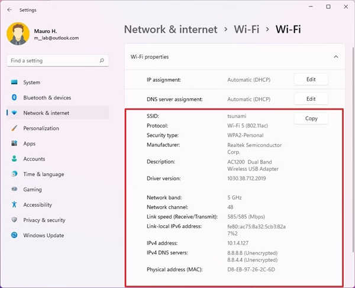Viewport: 355px width, 288px height.
Task: Open the Apps icon in sidebar
Action: pyautogui.click(x=14, y=143)
